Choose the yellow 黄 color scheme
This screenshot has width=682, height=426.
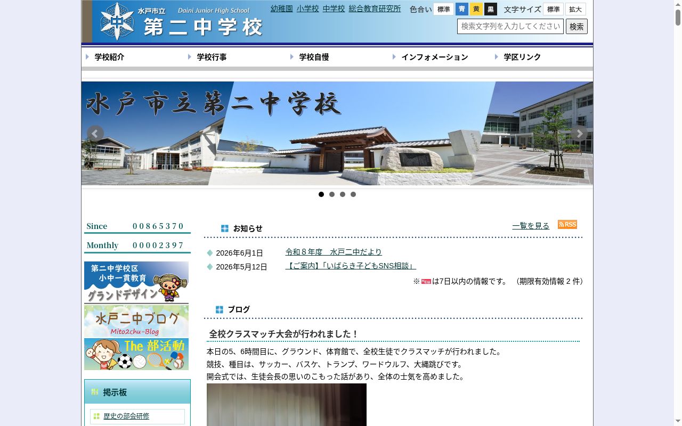click(476, 9)
